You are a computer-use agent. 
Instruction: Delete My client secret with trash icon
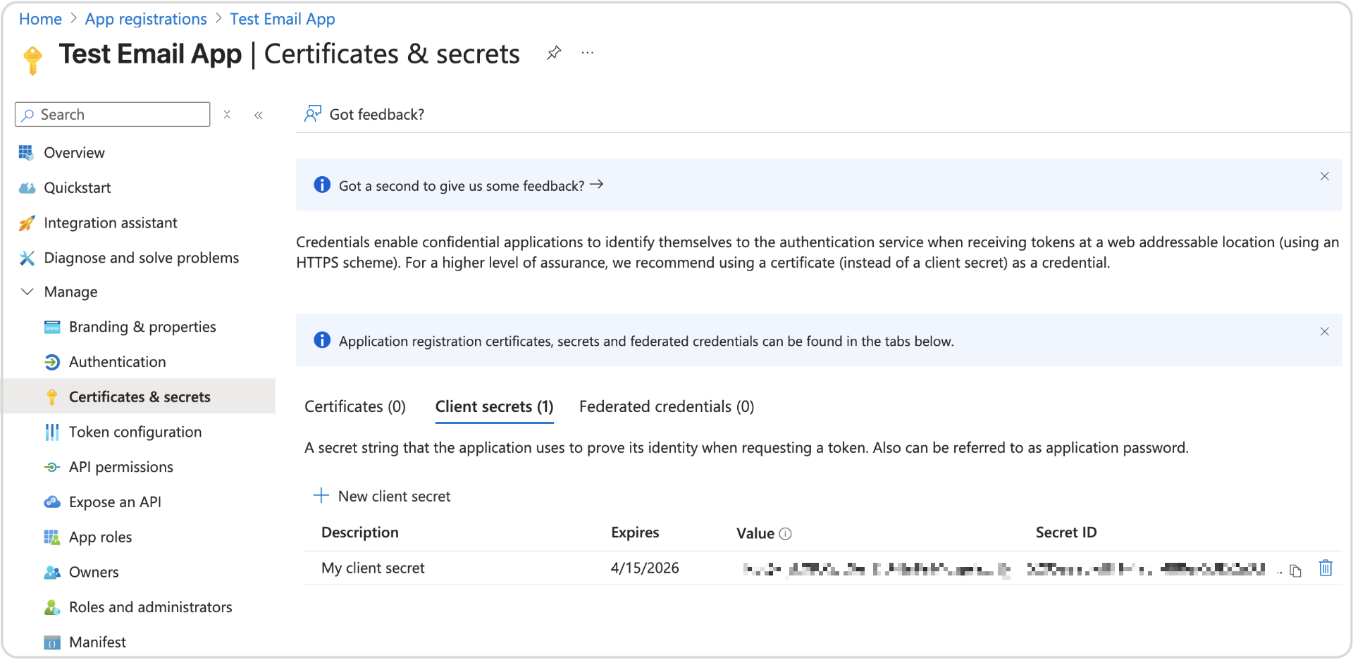1326,568
